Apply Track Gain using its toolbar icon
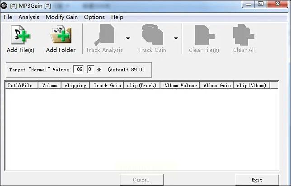The image size is (291, 186). pyautogui.click(x=152, y=34)
